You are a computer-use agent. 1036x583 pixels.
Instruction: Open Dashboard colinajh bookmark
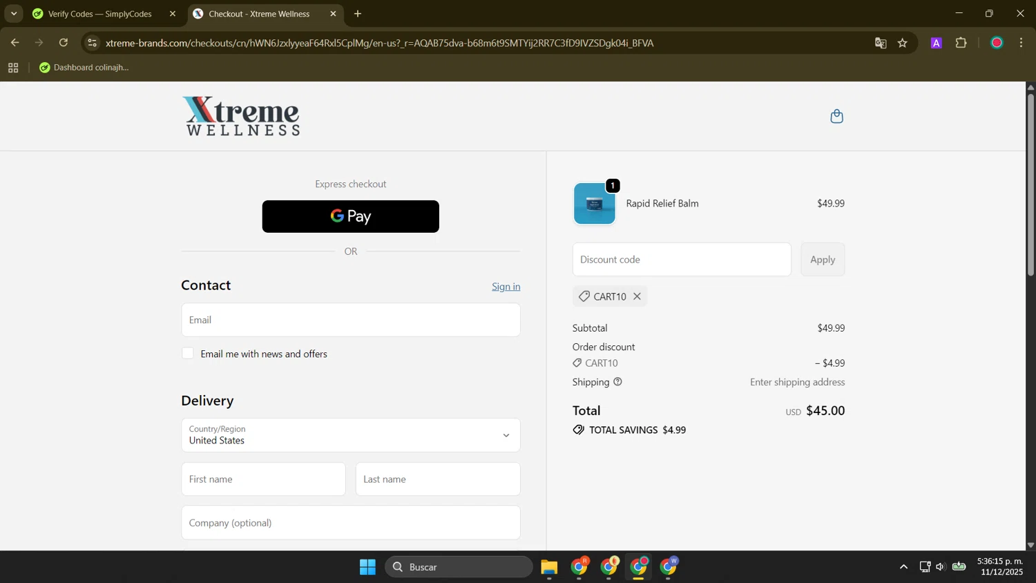pos(84,68)
